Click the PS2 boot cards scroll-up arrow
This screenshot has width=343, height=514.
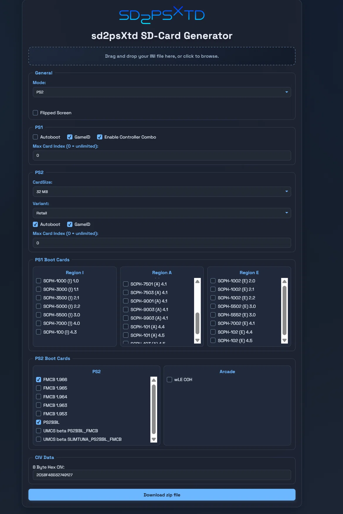pos(154,380)
